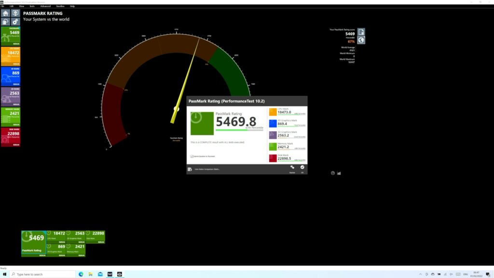Screen dimensions: 494x278
Task: Click RERUN on the PassMark sidebar tile
Action: 16,44
